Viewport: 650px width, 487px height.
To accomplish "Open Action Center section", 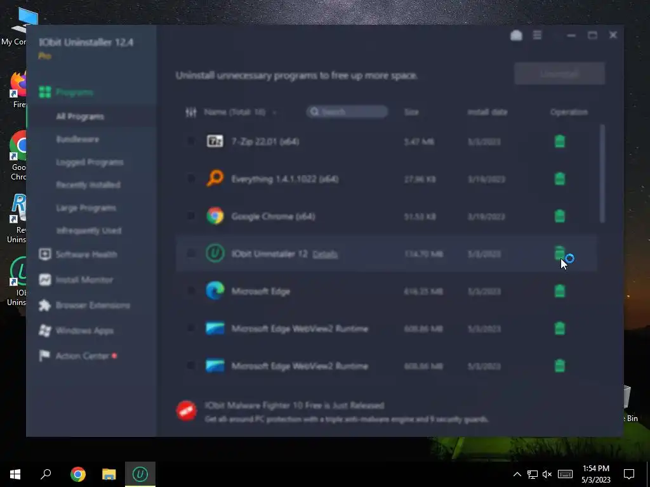I will (x=78, y=356).
